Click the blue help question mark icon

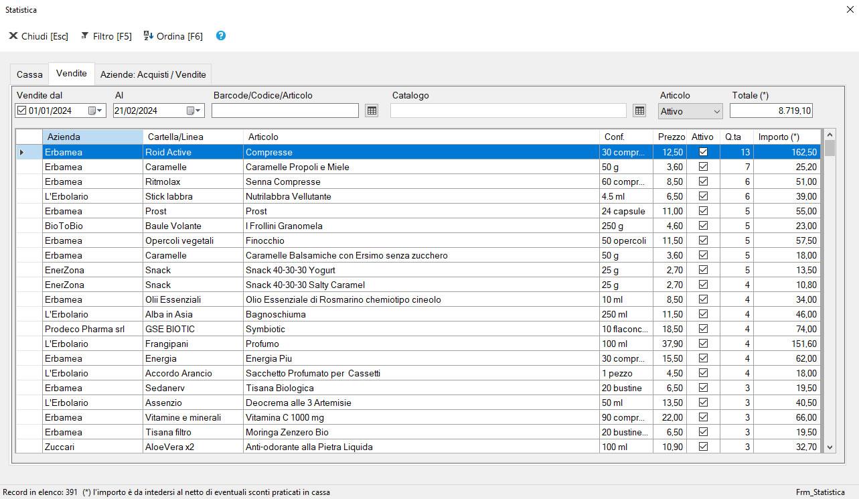pos(221,35)
